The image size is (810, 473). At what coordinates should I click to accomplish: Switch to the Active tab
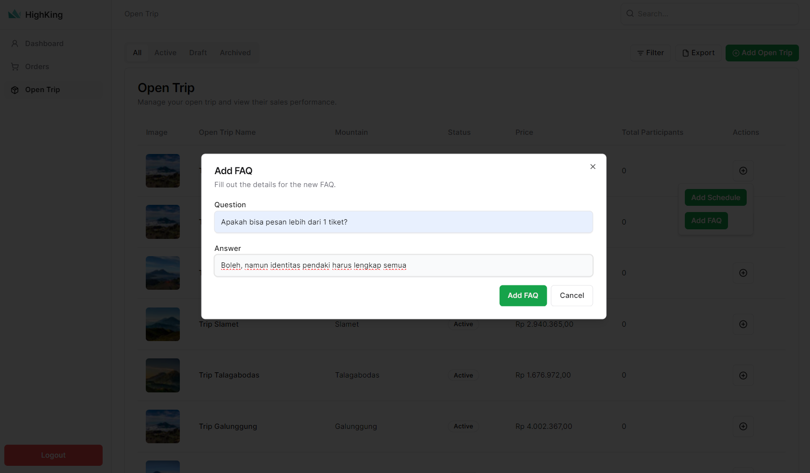(x=165, y=53)
